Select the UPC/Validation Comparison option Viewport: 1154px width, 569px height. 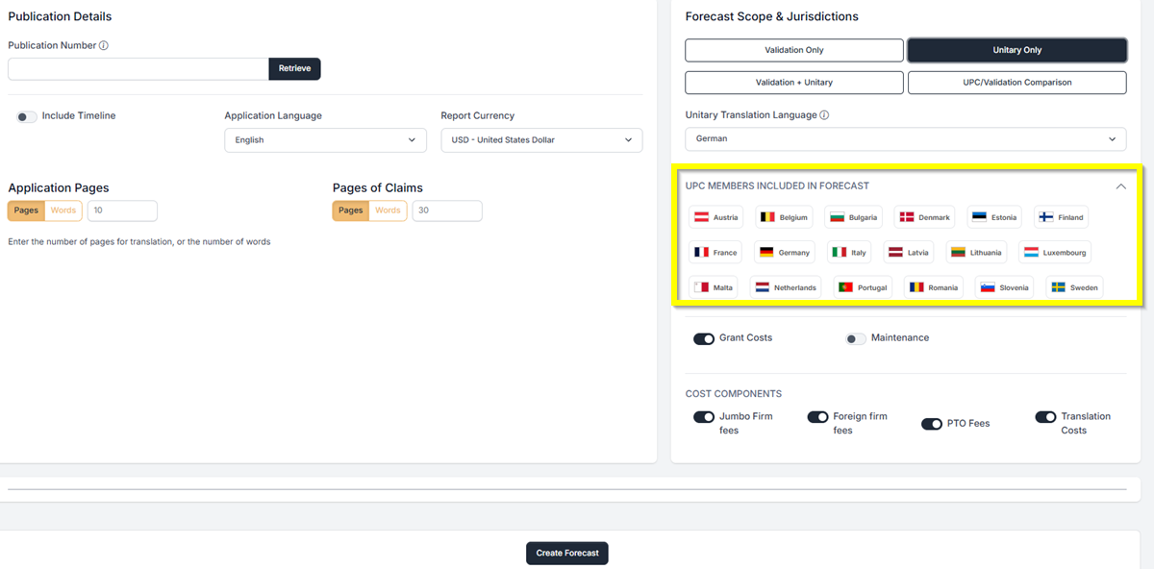[x=1016, y=83]
